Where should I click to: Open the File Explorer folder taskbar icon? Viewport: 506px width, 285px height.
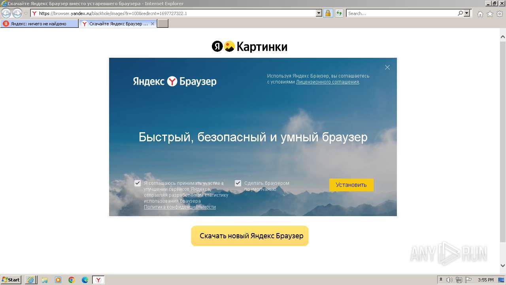(x=45, y=280)
